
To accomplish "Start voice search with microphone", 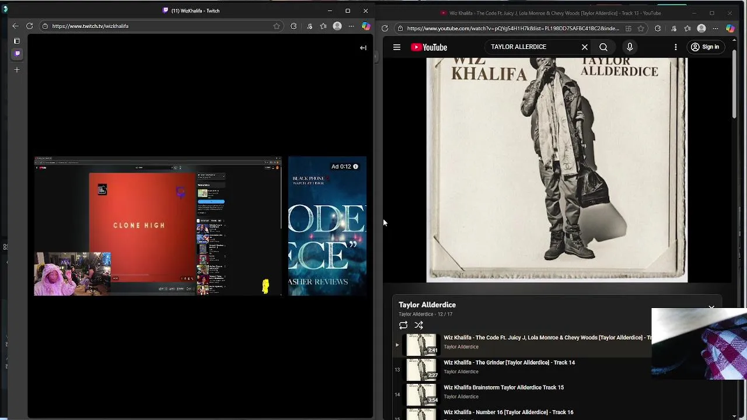I will tap(630, 47).
